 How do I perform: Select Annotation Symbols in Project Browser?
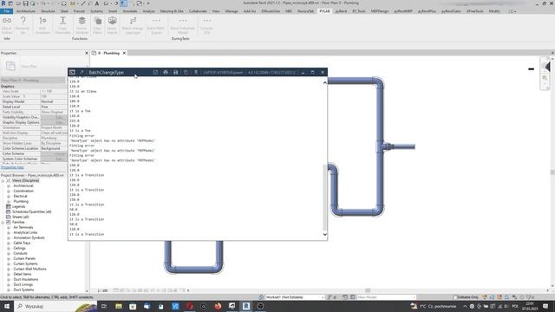[29, 237]
